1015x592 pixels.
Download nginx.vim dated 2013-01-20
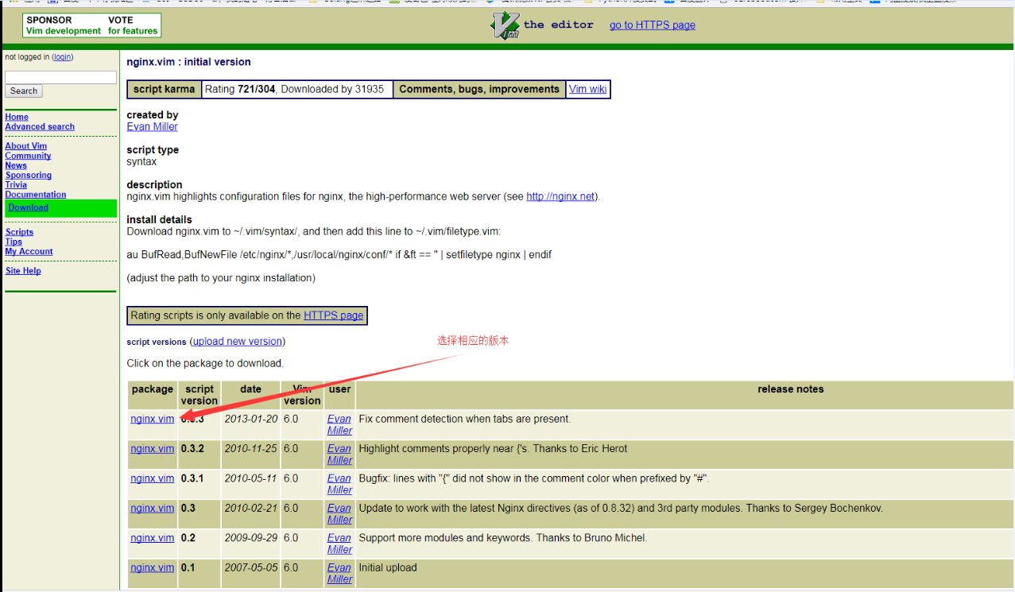[152, 419]
